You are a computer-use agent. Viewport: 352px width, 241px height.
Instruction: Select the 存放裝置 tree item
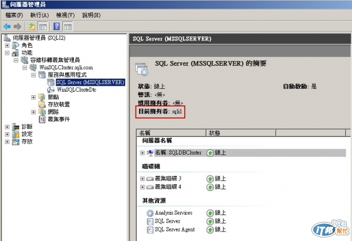click(59, 105)
